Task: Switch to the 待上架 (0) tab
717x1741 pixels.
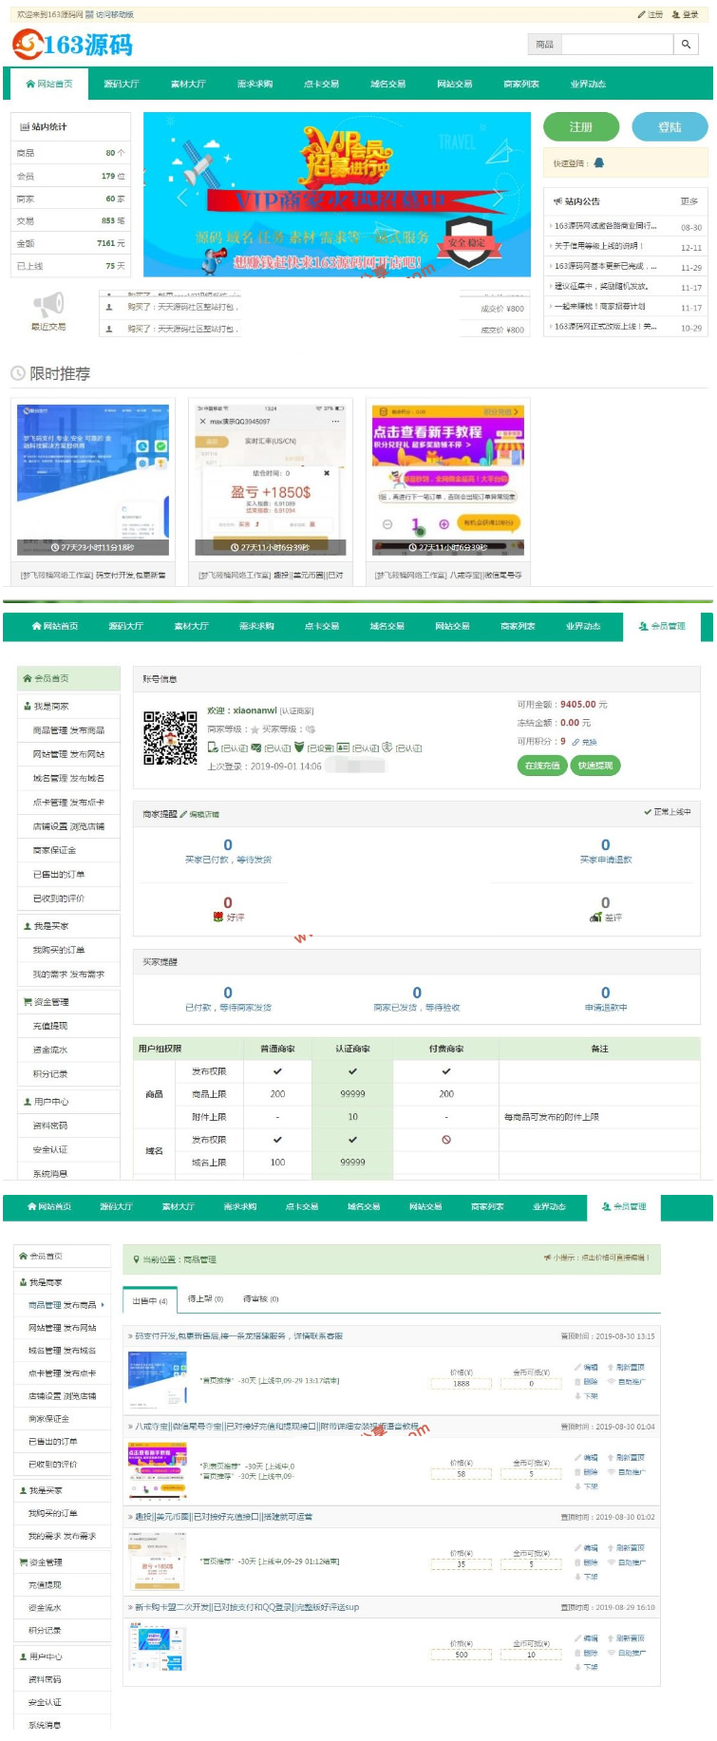Action: [x=205, y=1298]
